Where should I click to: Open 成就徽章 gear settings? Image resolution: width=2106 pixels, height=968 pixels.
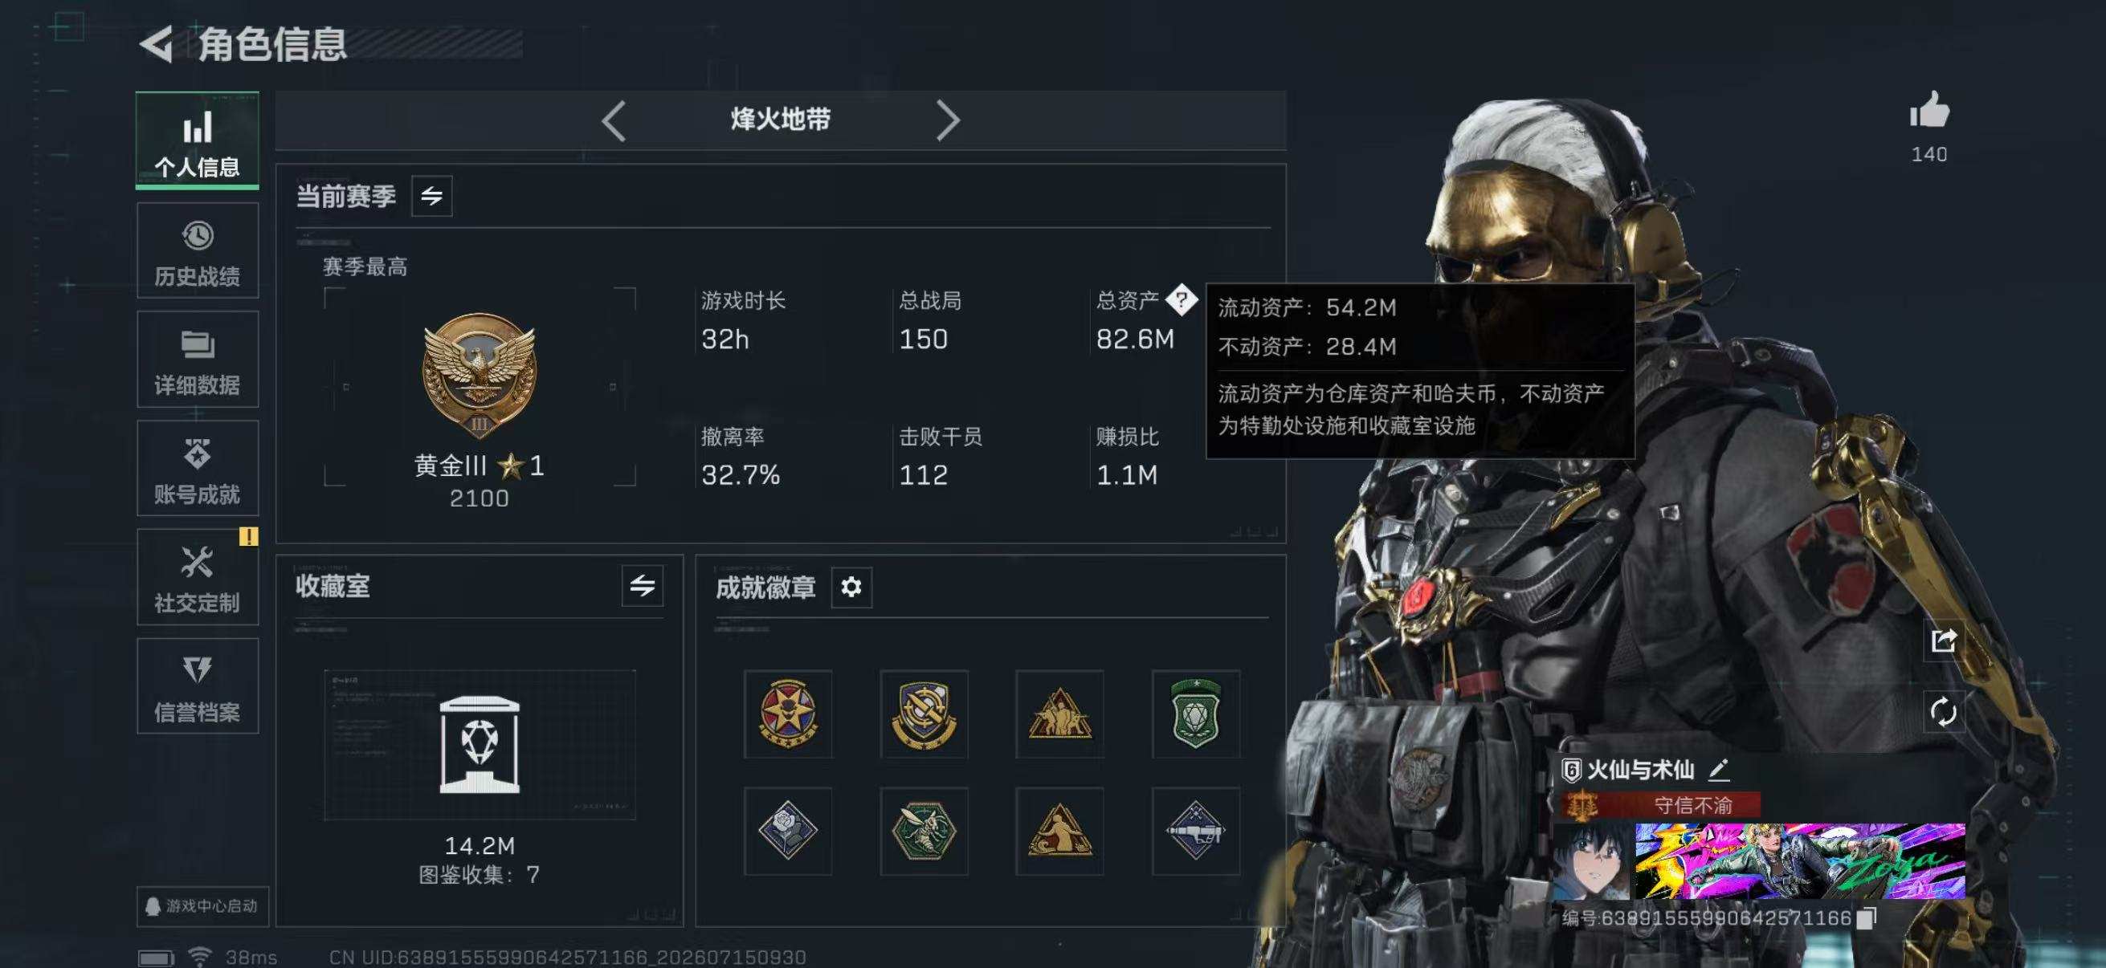click(851, 587)
